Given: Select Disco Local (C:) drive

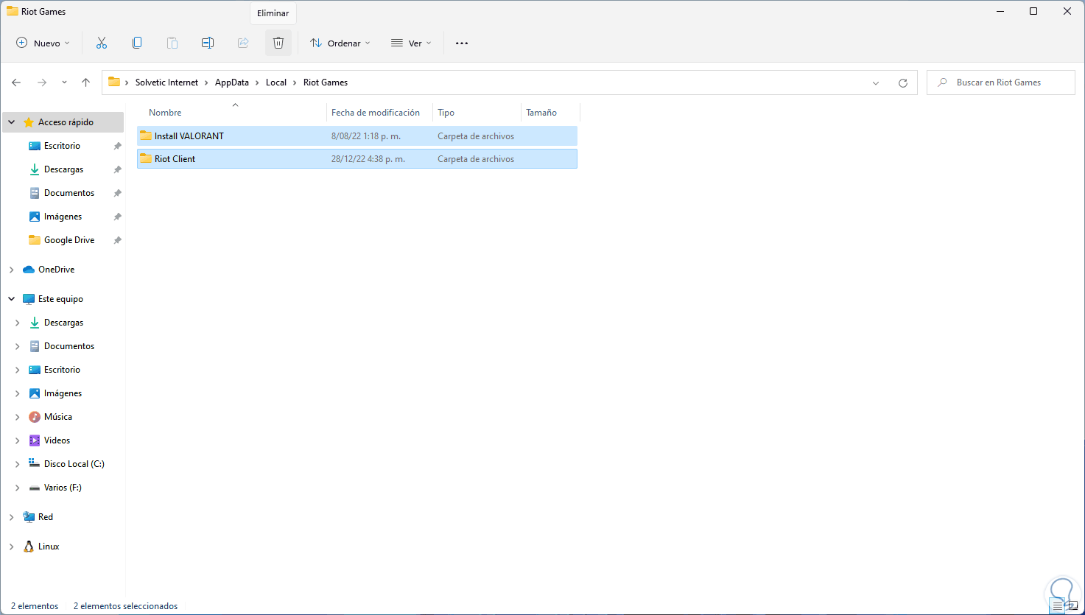Looking at the screenshot, I should pos(74,464).
